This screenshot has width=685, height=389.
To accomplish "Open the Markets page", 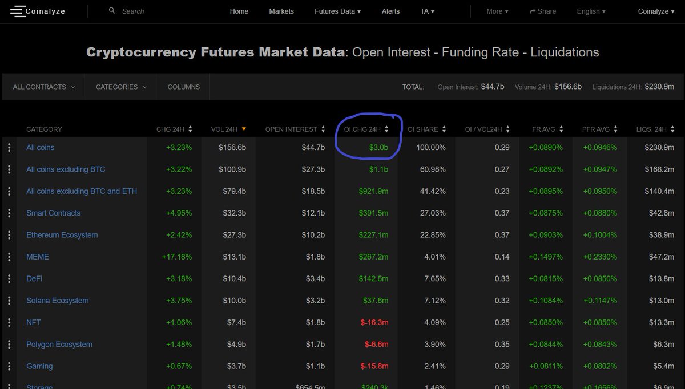I will [281, 11].
